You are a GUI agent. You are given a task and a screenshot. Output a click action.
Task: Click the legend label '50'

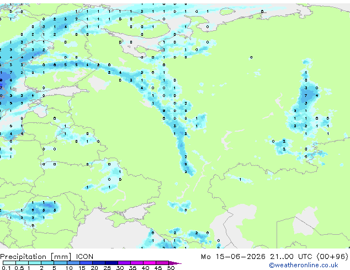[171, 268]
